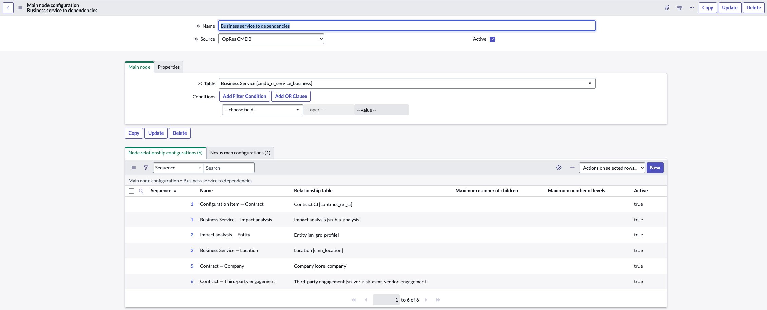Open attachments paperclip icon
The image size is (767, 310).
point(667,8)
